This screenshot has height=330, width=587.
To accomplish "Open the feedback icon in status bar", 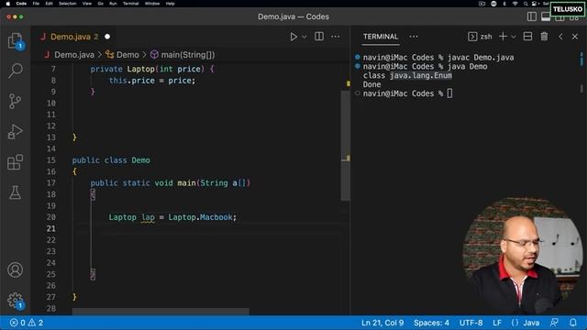I will [x=554, y=323].
